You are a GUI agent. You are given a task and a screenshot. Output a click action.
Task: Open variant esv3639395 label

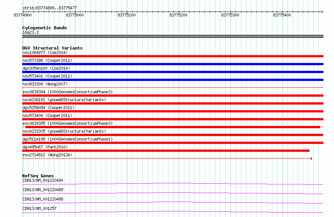tap(68, 123)
